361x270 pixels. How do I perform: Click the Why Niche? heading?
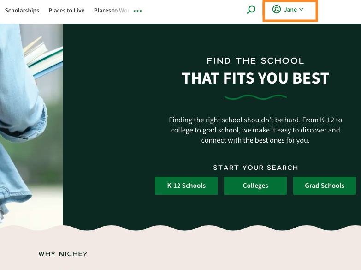click(63, 254)
